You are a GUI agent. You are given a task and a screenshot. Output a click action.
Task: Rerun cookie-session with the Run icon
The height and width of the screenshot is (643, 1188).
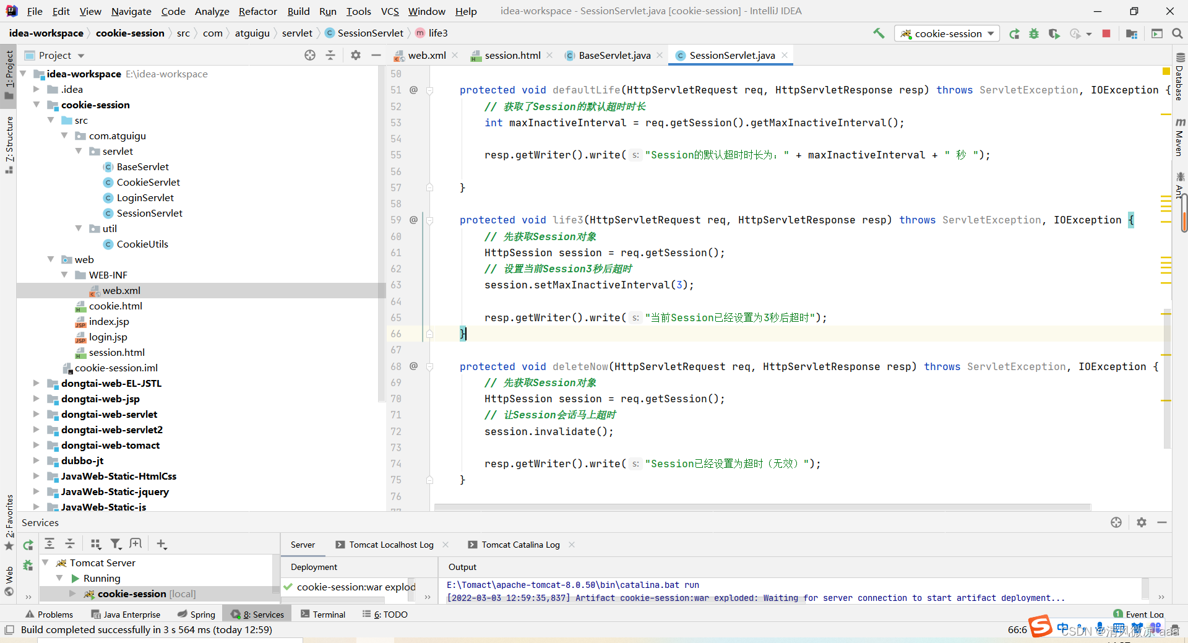click(1014, 33)
